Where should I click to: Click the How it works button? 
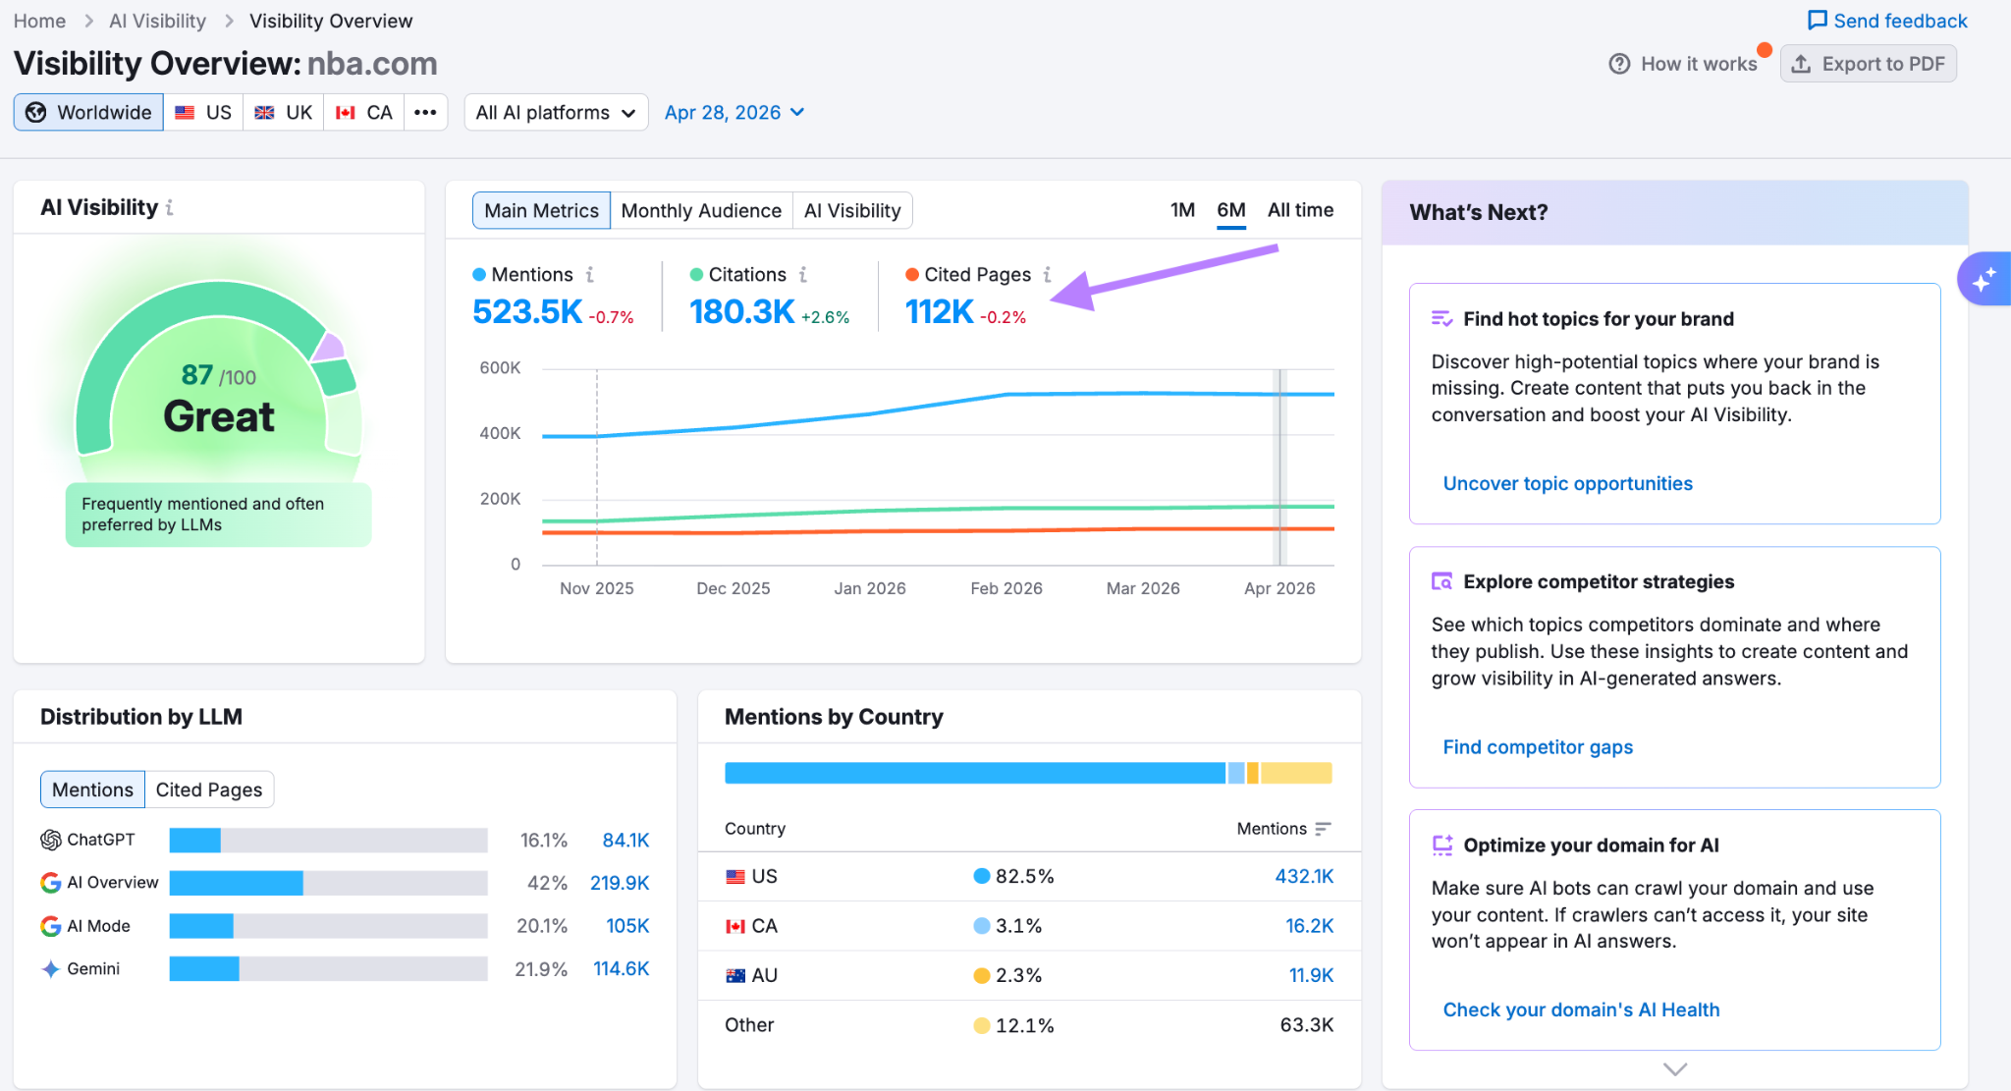tap(1683, 64)
